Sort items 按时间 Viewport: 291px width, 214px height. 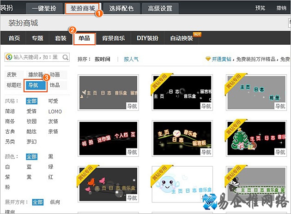pos(102,59)
